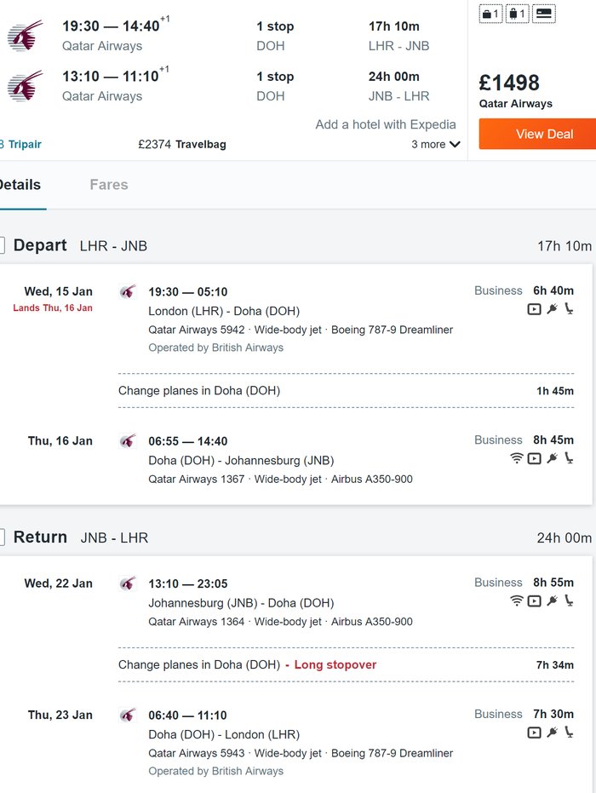Image resolution: width=596 pixels, height=793 pixels.
Task: Click Wi-Fi icon on Doha-Johannesburg flight
Action: point(516,458)
